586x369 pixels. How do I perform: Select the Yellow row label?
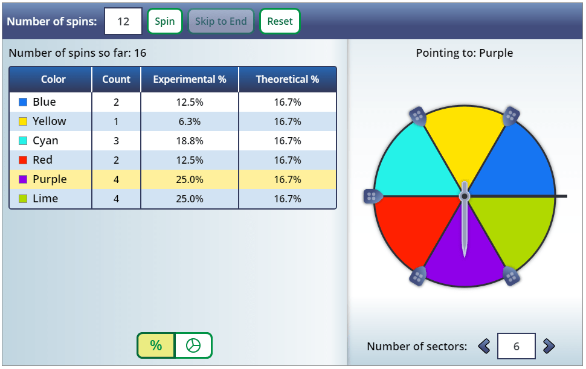50,121
